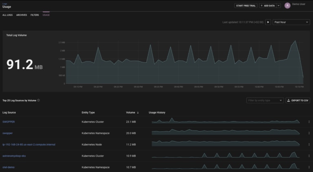Switch to the Filters tab
Screen dimensions: 313x172
(35, 15)
